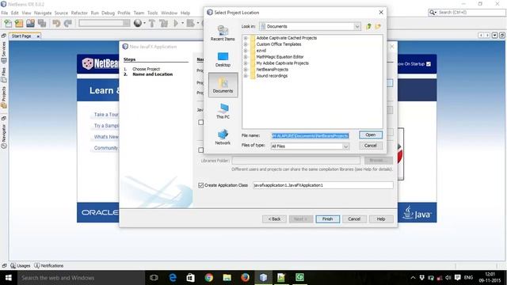Click Cancel in Select Project Location dialog
The height and width of the screenshot is (285, 507).
(371, 146)
